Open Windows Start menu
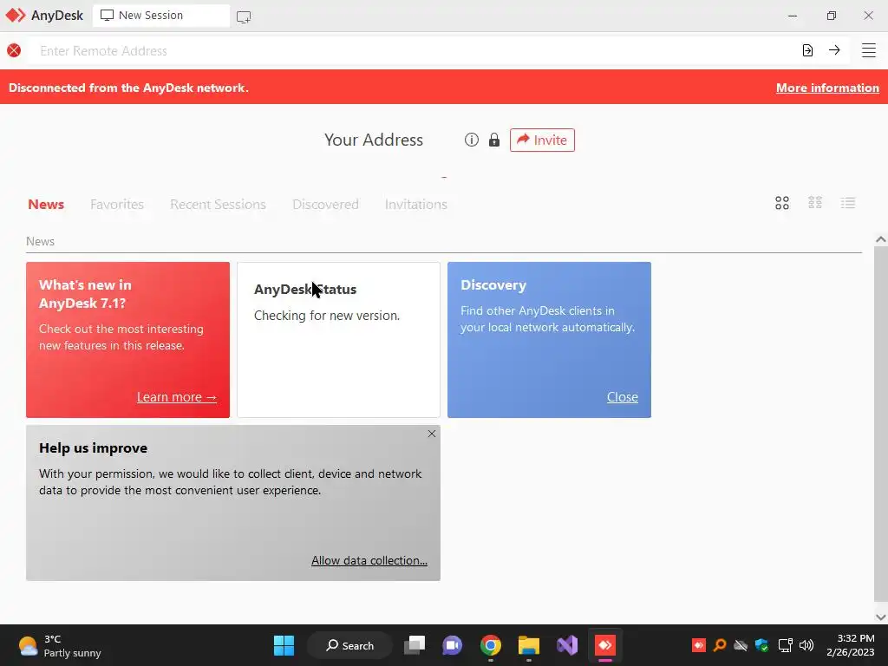Image resolution: width=888 pixels, height=666 pixels. click(284, 645)
